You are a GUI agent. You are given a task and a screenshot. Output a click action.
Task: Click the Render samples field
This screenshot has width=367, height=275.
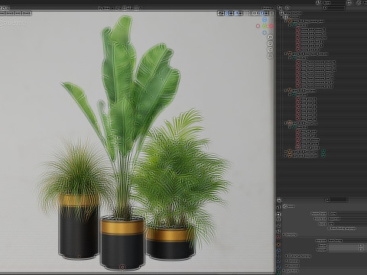pos(346,245)
